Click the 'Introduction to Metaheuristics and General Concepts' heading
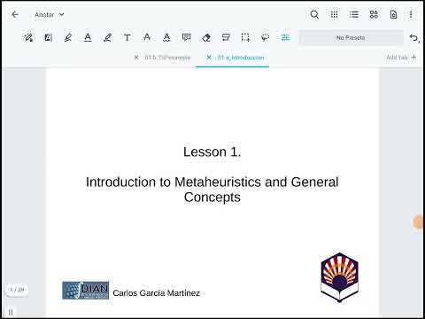 pyautogui.click(x=212, y=190)
